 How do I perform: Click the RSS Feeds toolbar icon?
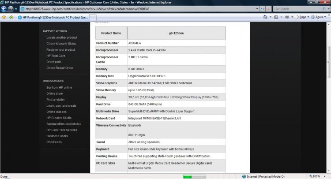click(x=276, y=17)
